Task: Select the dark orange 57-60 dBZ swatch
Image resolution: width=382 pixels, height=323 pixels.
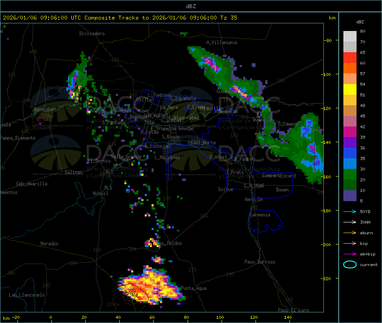Action: tap(350, 68)
